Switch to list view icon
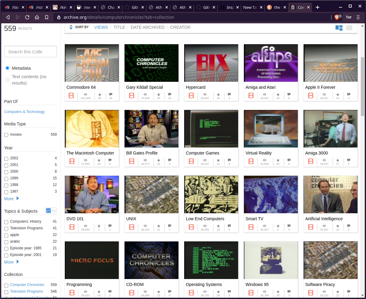The image size is (366, 299). 349,28
